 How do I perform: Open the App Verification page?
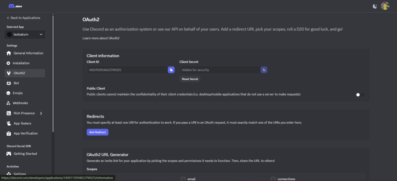(x=26, y=133)
